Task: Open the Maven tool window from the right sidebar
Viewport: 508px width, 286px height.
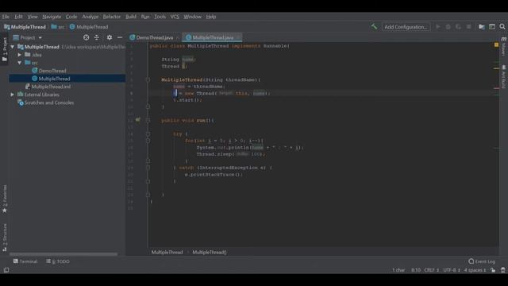Action: click(503, 46)
